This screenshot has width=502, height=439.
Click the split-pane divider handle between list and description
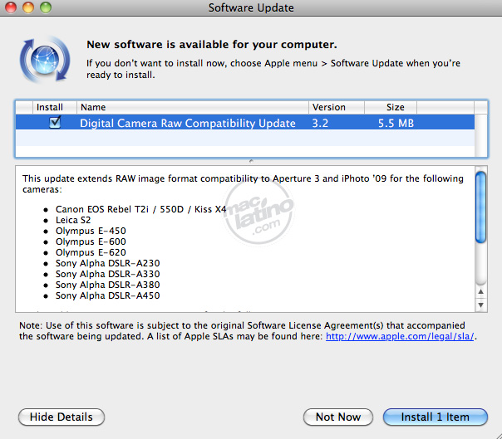[251, 161]
